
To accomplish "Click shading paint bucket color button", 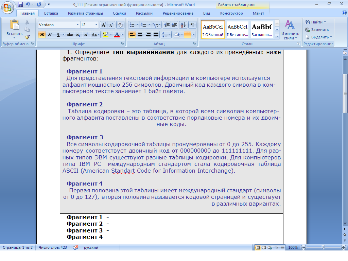I will [177, 35].
